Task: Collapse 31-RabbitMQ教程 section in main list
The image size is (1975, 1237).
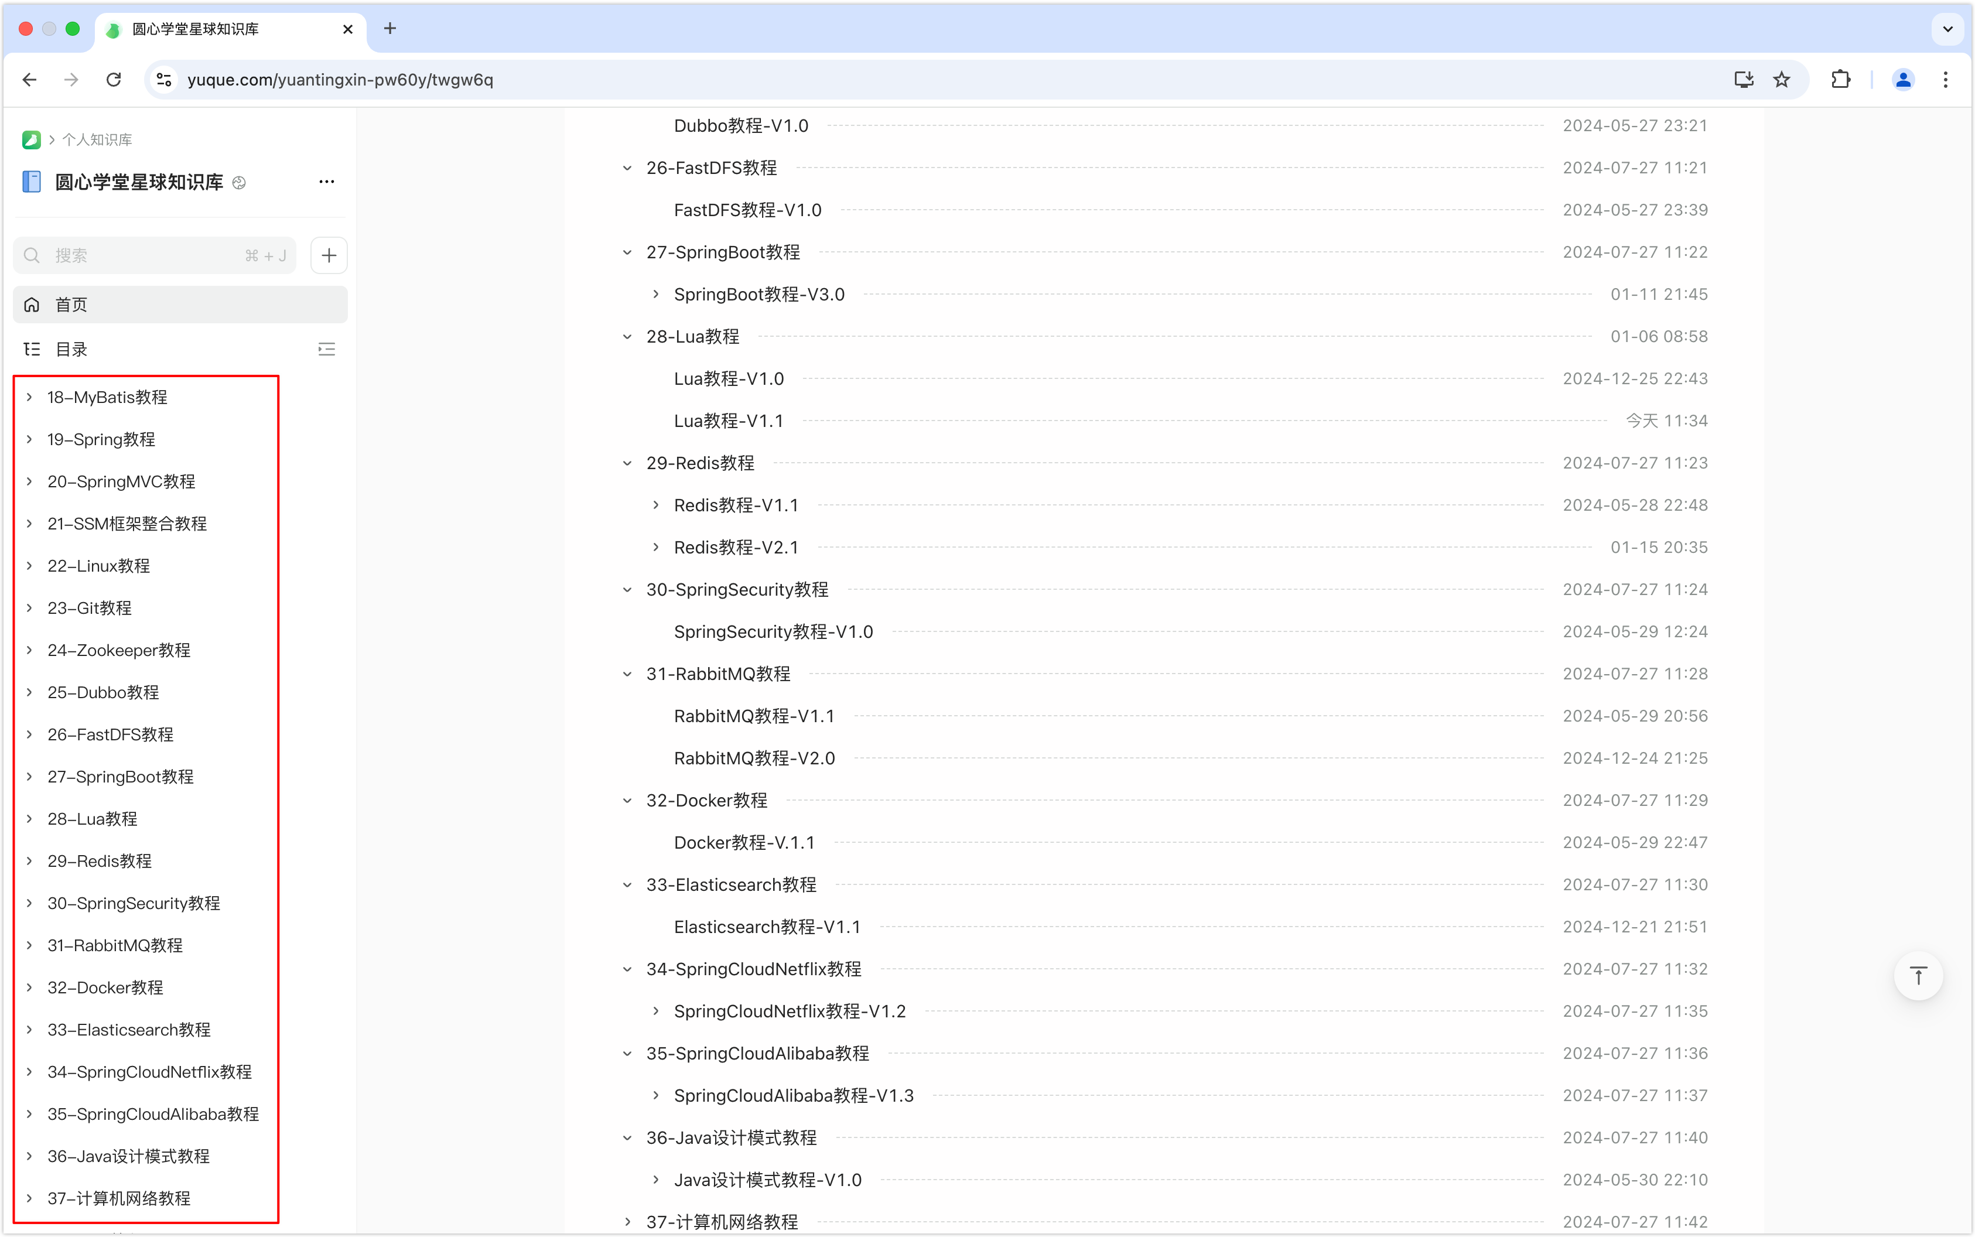Action: click(x=627, y=674)
